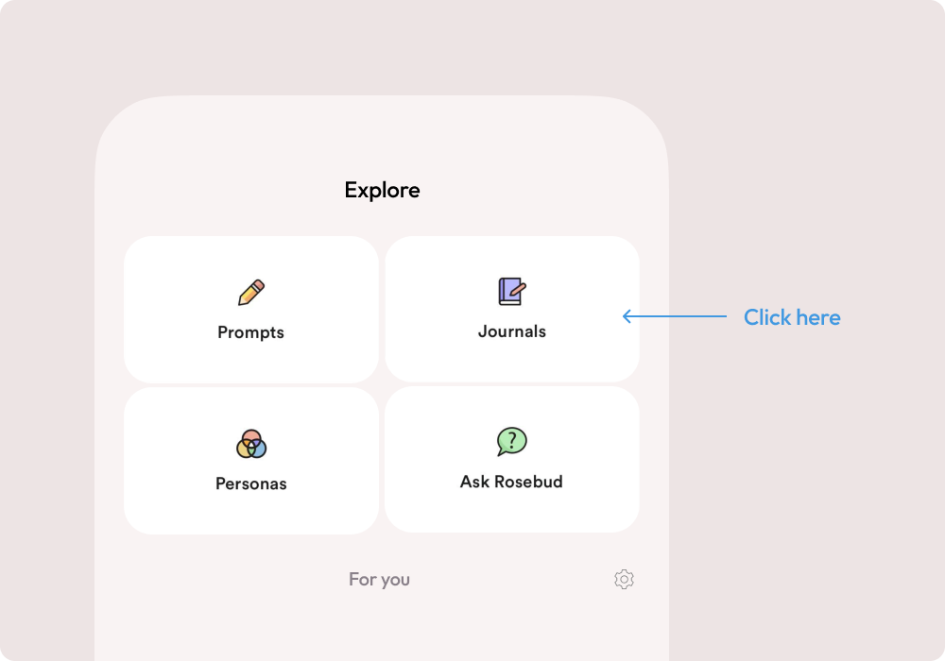Click the journal book icon
The height and width of the screenshot is (661, 945).
[x=511, y=291]
